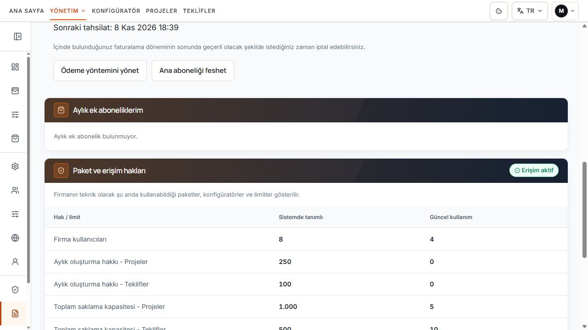Open the M user avatar menu
Image resolution: width=588 pixels, height=330 pixels.
click(565, 11)
